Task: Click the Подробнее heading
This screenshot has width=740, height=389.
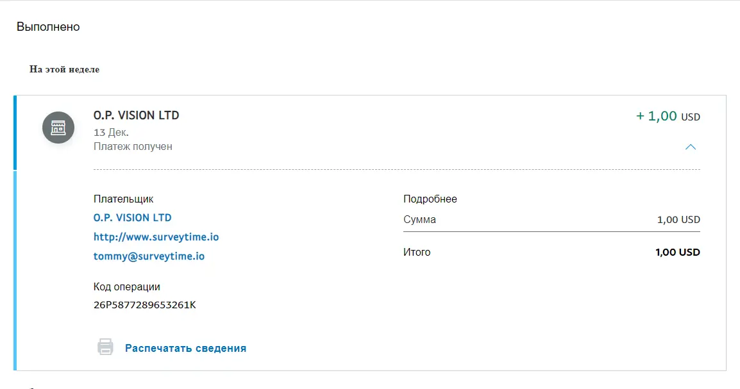Action: (x=430, y=199)
